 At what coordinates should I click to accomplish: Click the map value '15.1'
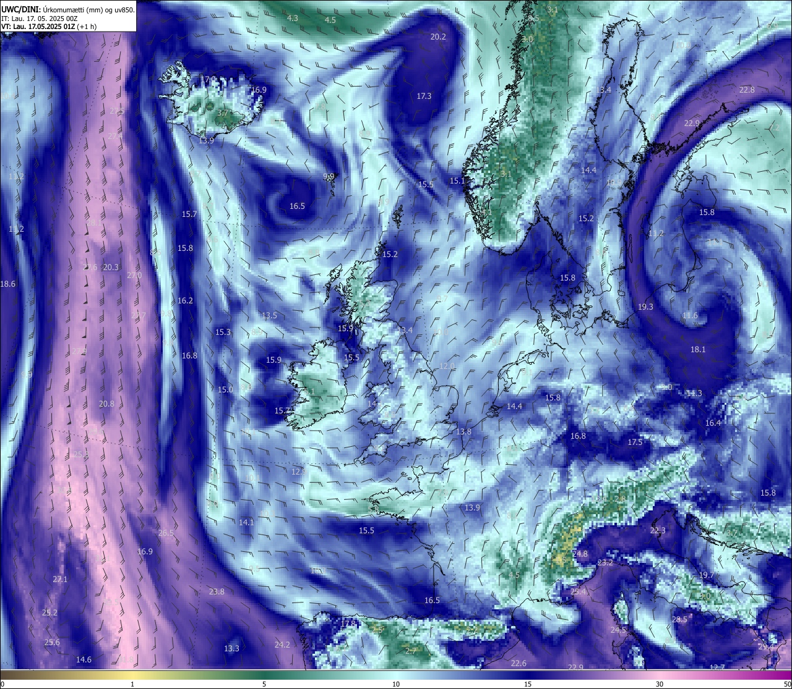point(457,181)
